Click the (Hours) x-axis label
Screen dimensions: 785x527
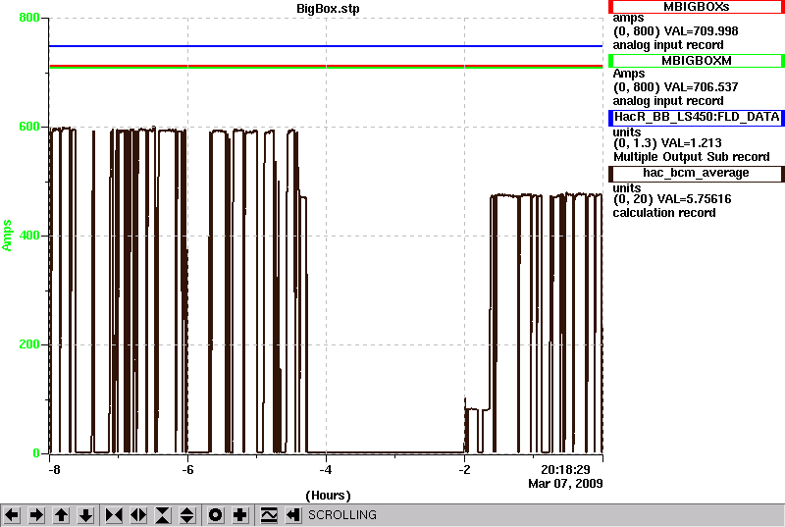coord(328,496)
